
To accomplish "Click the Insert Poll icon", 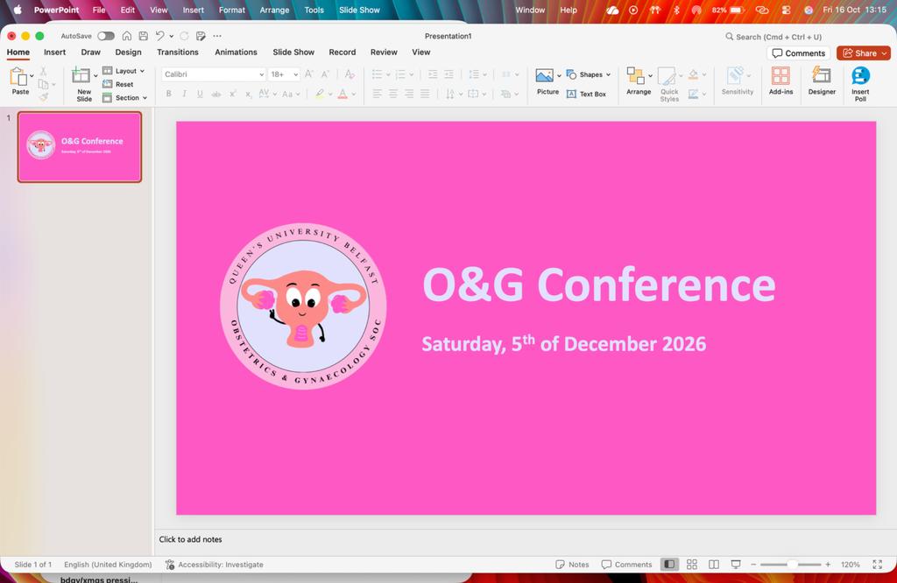I will point(860,75).
